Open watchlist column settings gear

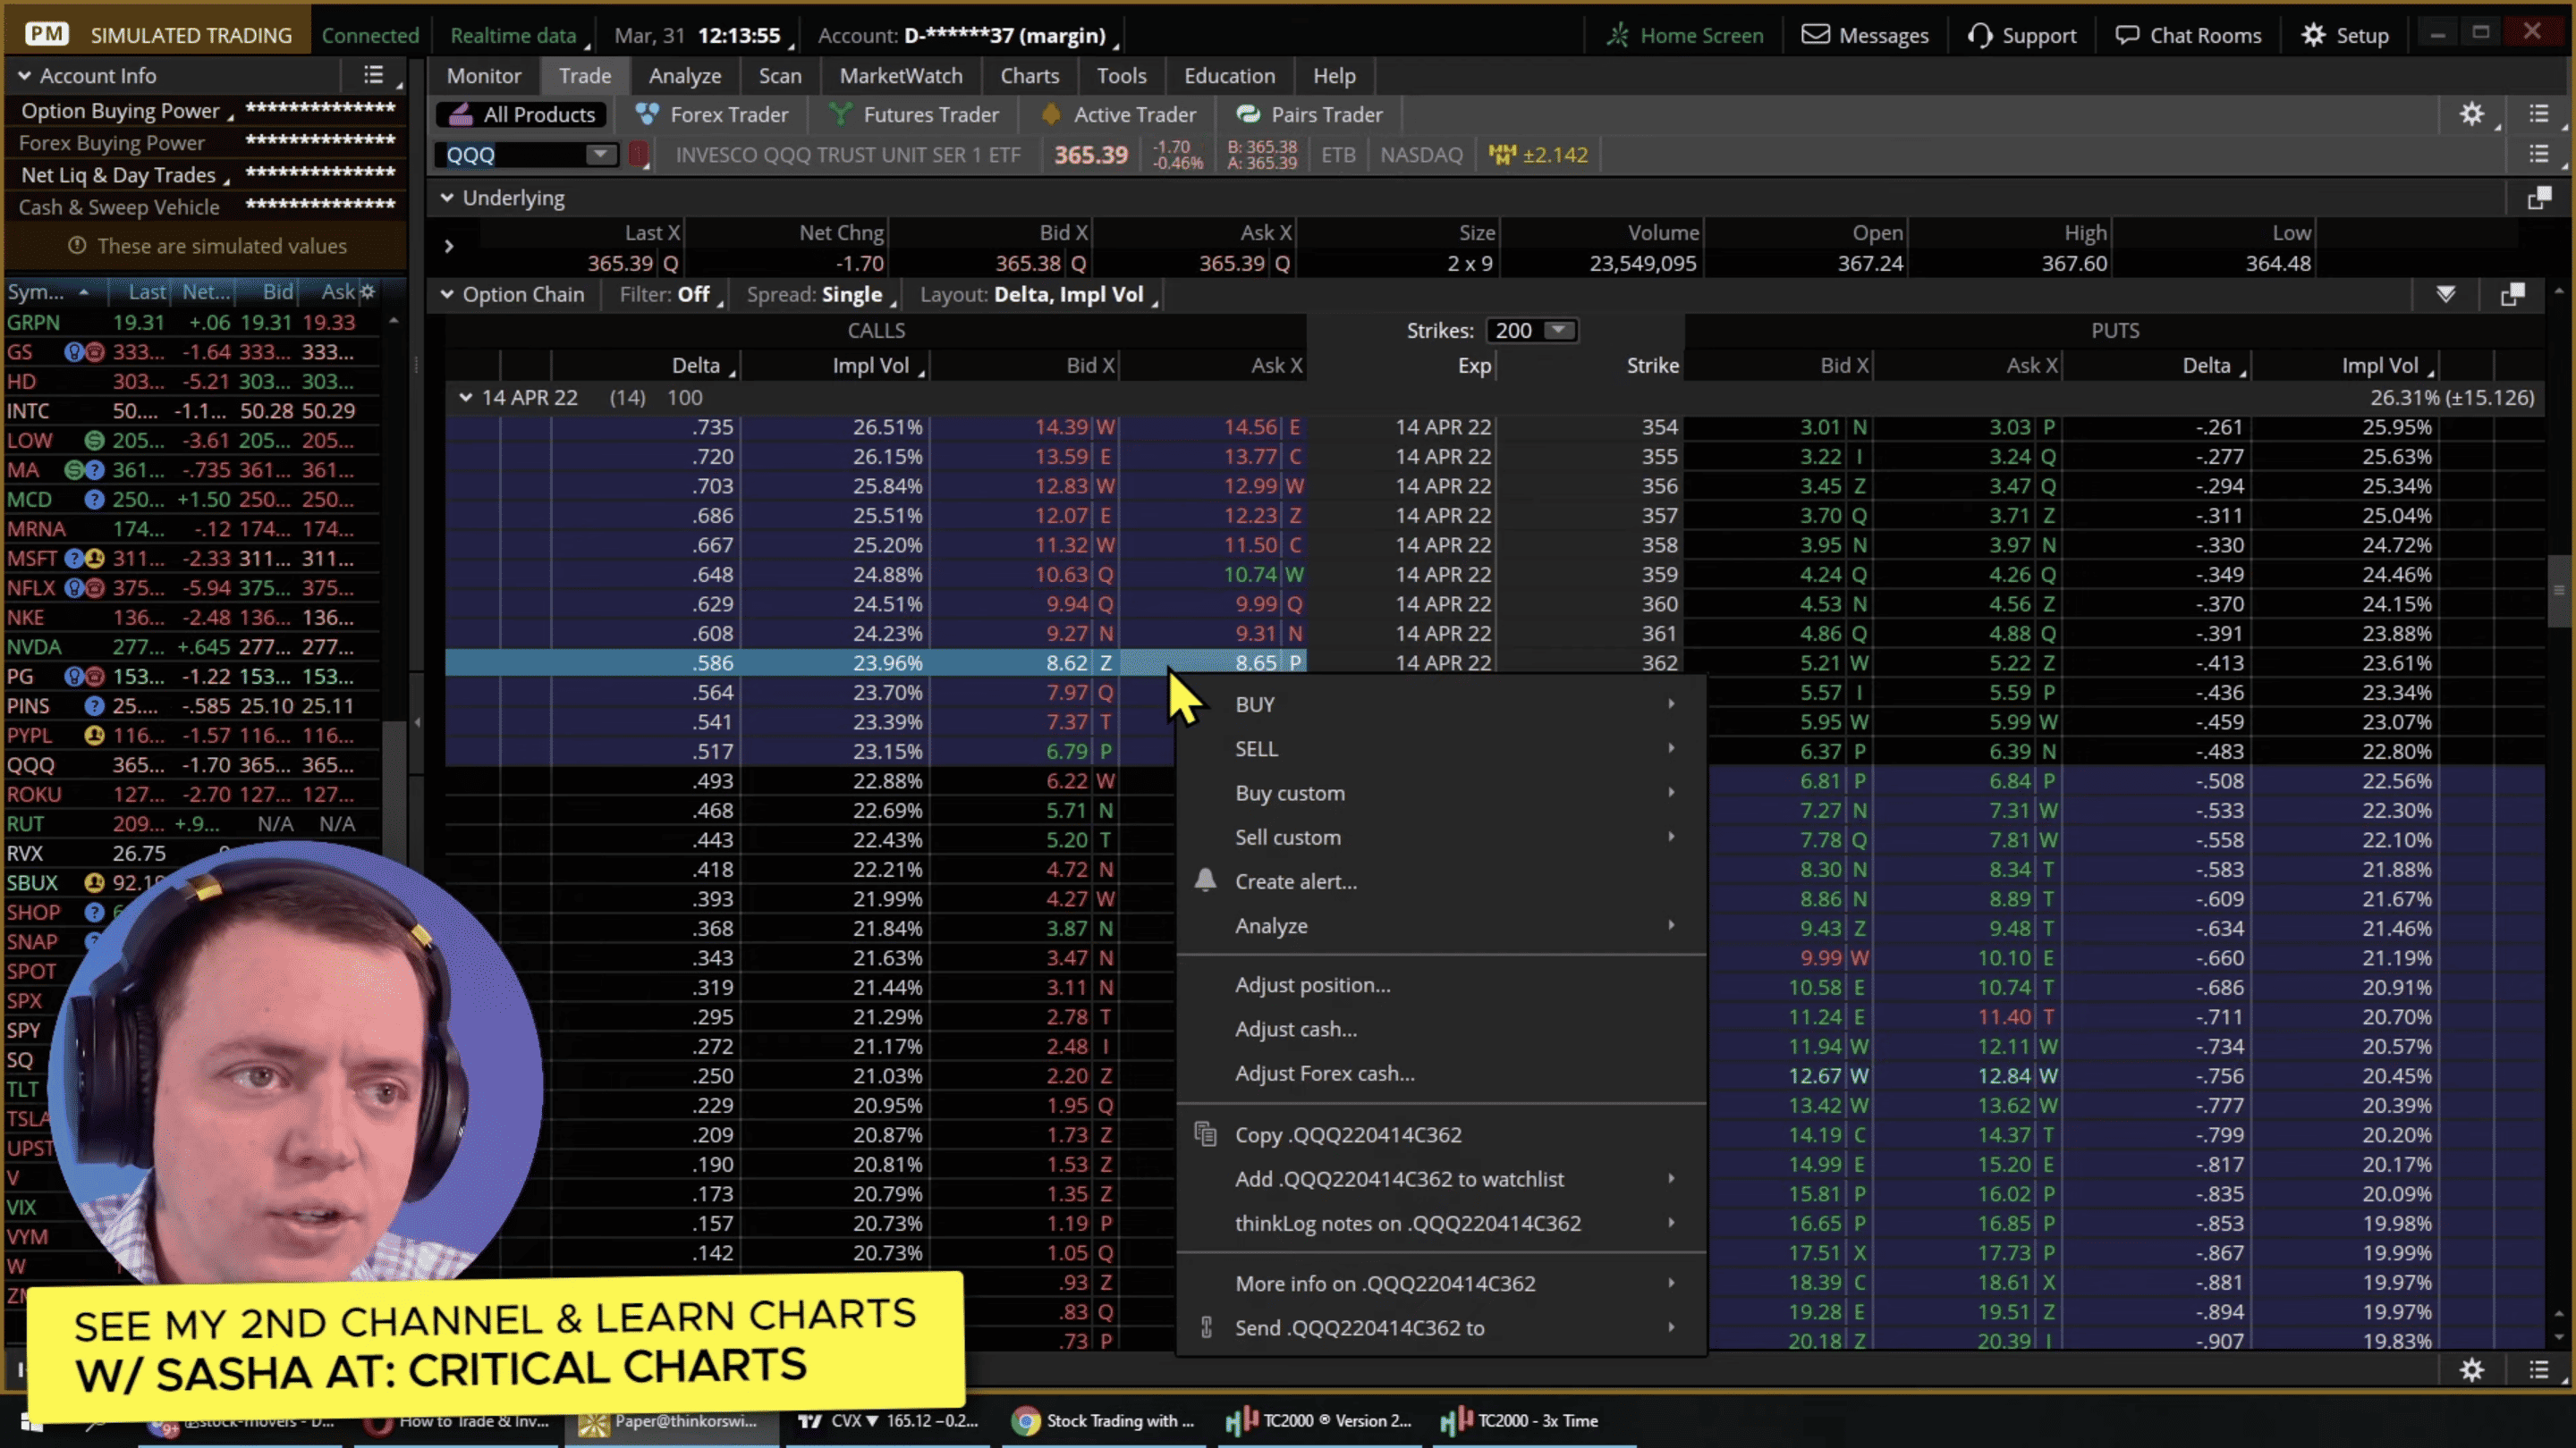pyautogui.click(x=368, y=291)
